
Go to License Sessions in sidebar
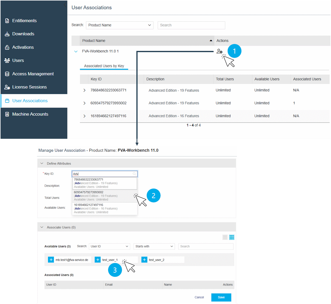(29, 87)
